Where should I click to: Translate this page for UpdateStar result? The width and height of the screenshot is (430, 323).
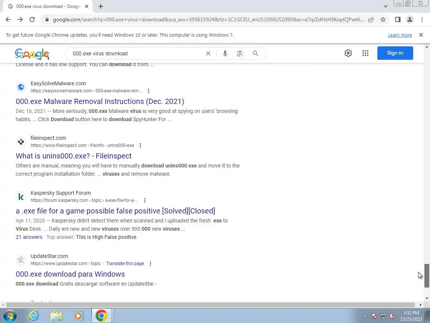pos(125,264)
